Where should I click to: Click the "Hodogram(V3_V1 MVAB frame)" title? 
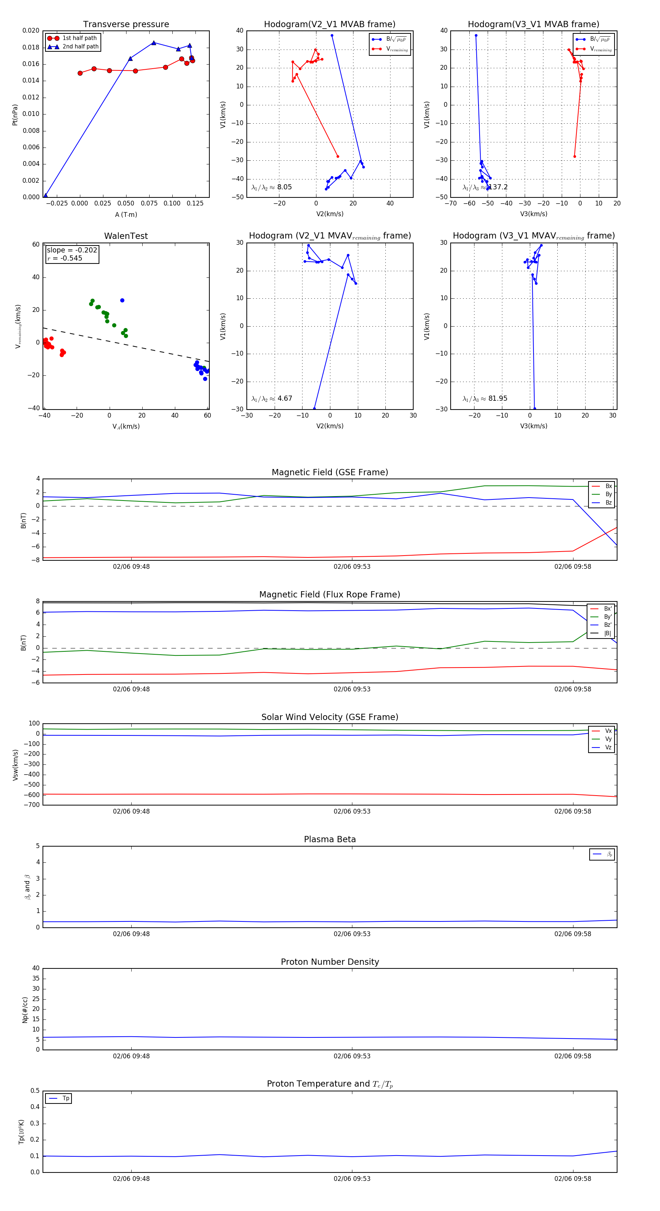533,25
